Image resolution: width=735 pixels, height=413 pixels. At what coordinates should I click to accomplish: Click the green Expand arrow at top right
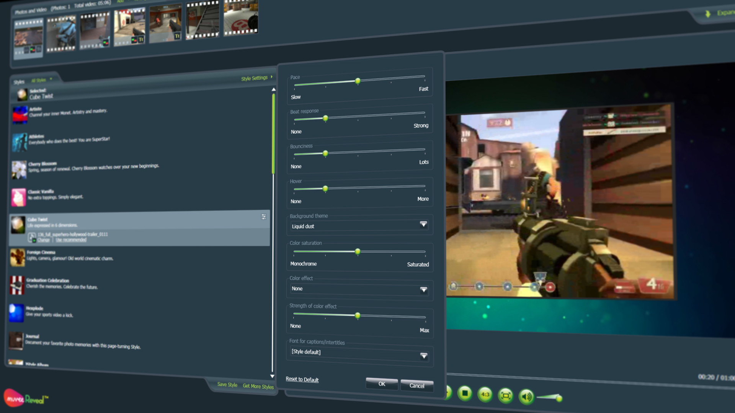(708, 14)
